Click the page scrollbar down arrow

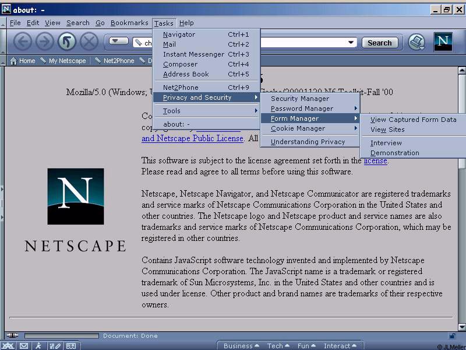pyautogui.click(x=462, y=327)
